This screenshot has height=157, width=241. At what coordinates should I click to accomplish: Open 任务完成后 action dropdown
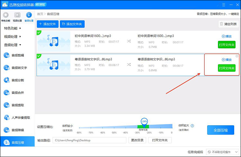223,152
